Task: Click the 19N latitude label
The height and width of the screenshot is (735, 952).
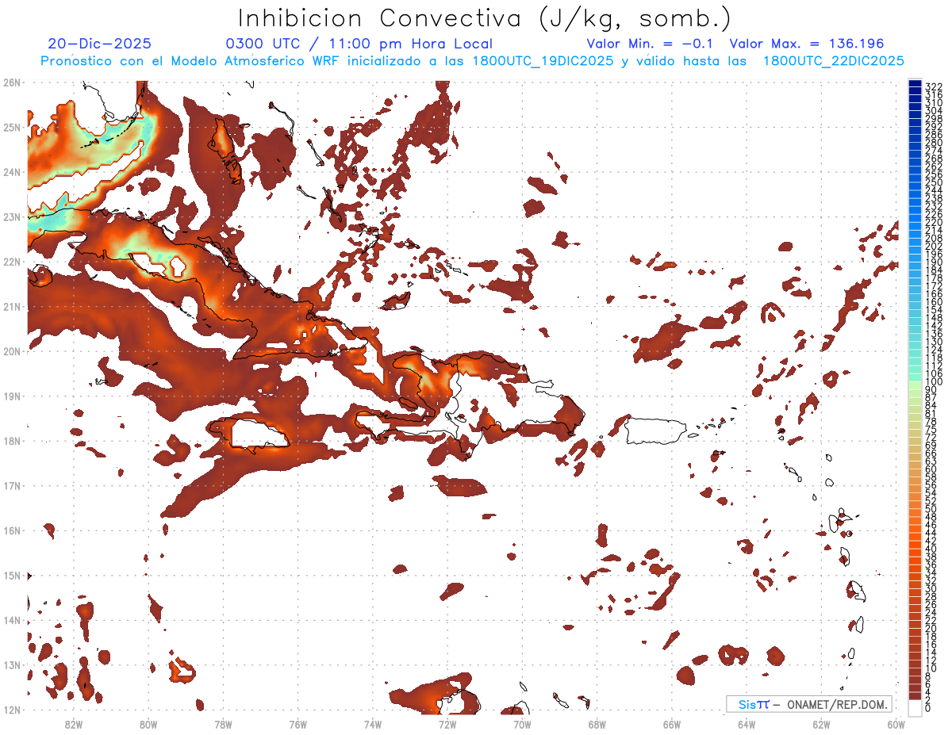Action: click(x=11, y=396)
